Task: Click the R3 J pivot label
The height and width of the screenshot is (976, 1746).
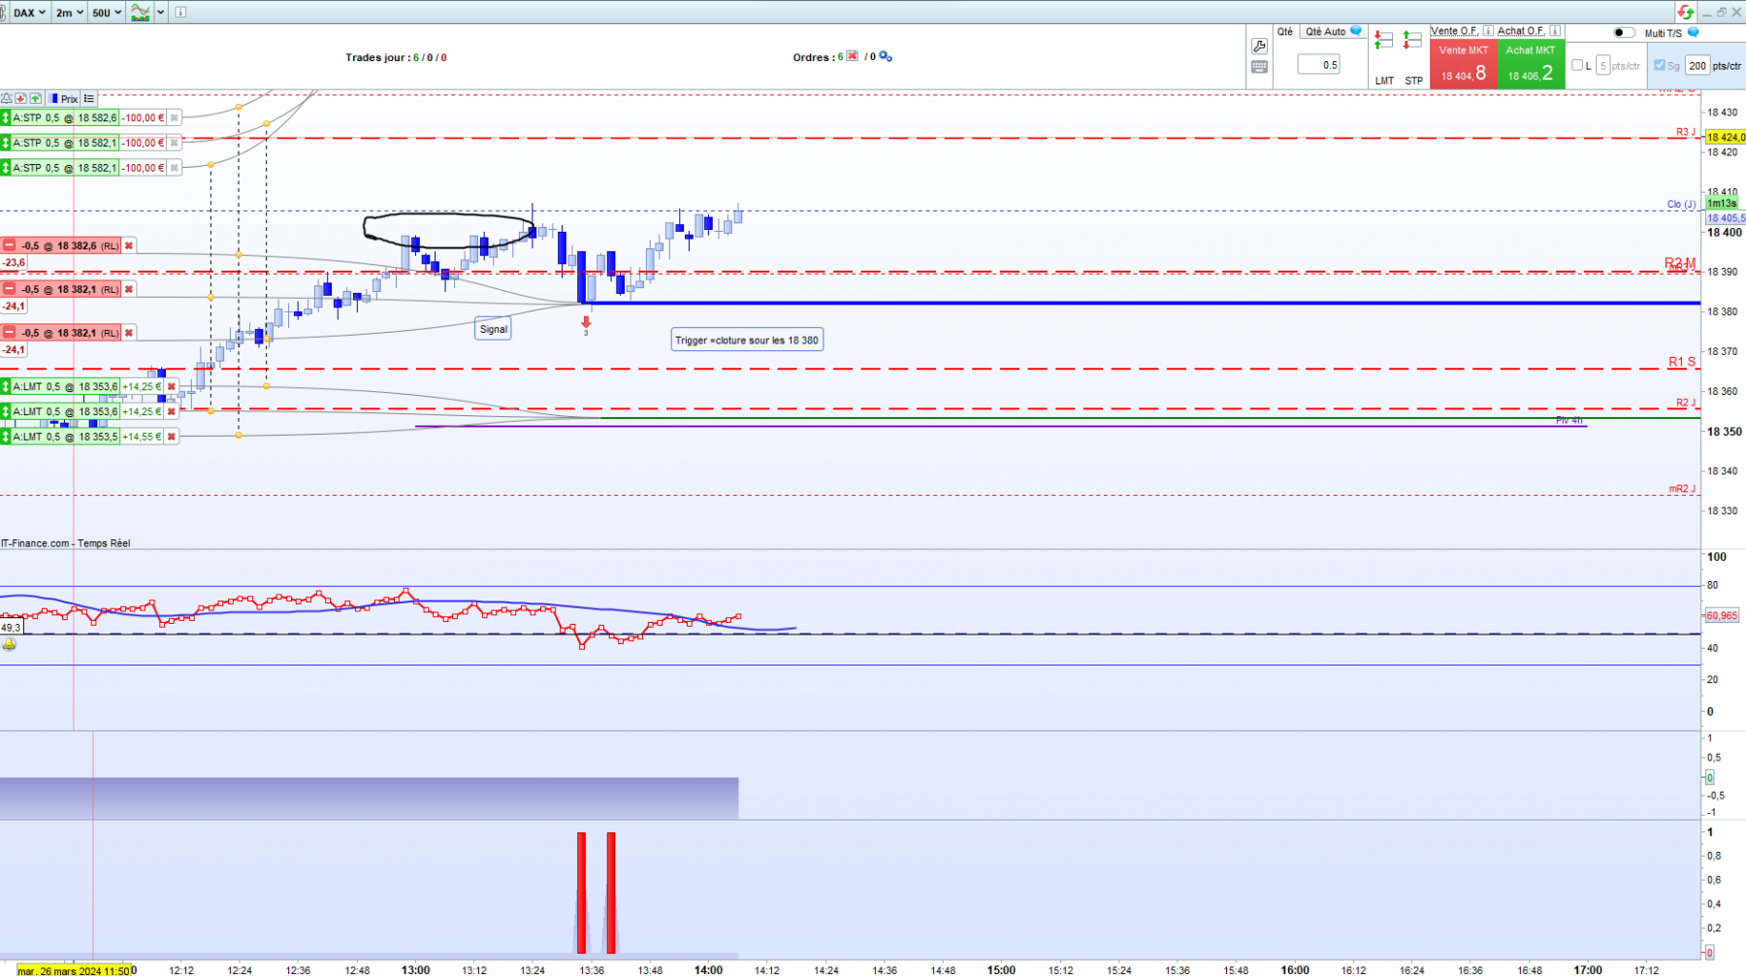Action: tap(1686, 132)
